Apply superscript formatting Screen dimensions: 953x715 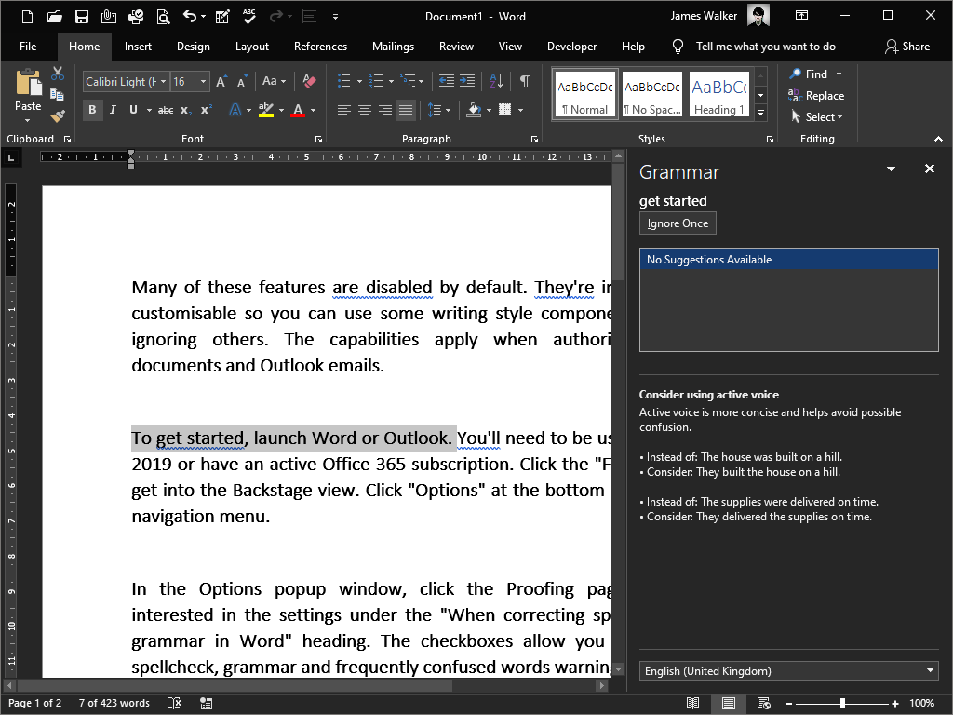(206, 110)
